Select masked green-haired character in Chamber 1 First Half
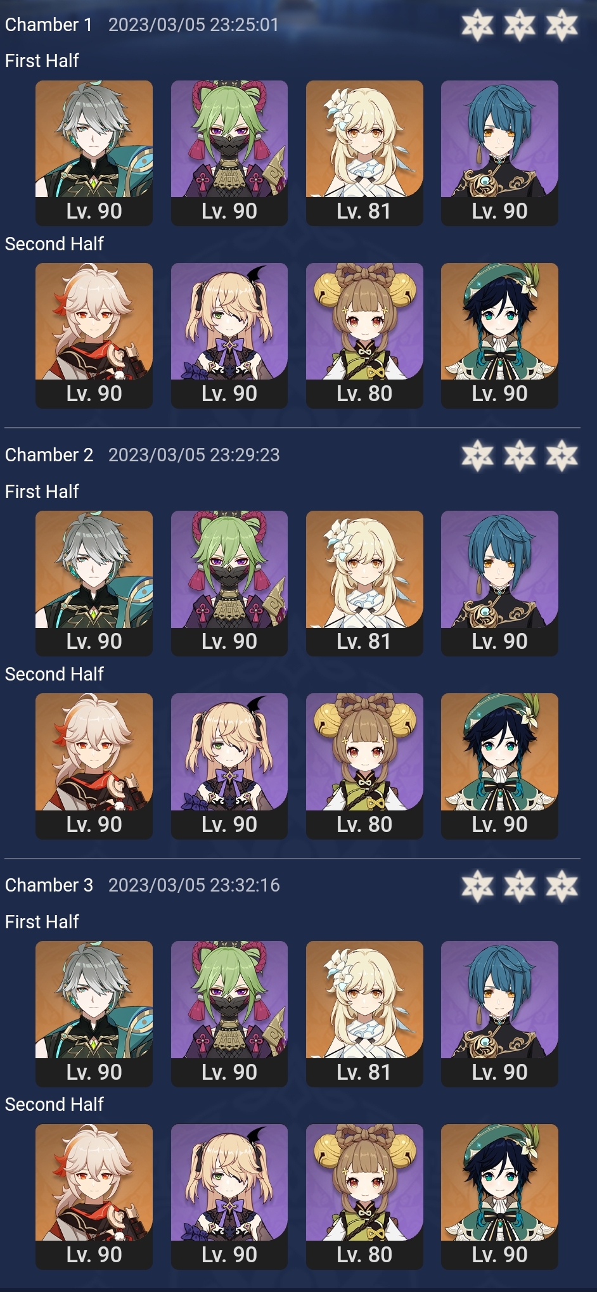The image size is (597, 1292). click(x=229, y=153)
